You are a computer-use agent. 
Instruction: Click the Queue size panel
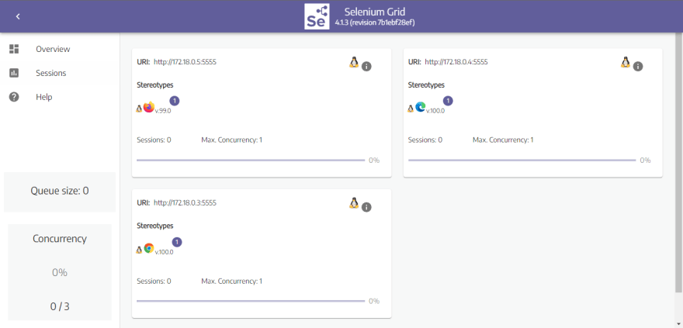click(60, 191)
